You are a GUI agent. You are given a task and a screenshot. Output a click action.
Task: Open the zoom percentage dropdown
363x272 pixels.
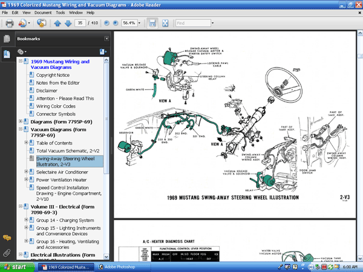(140, 23)
